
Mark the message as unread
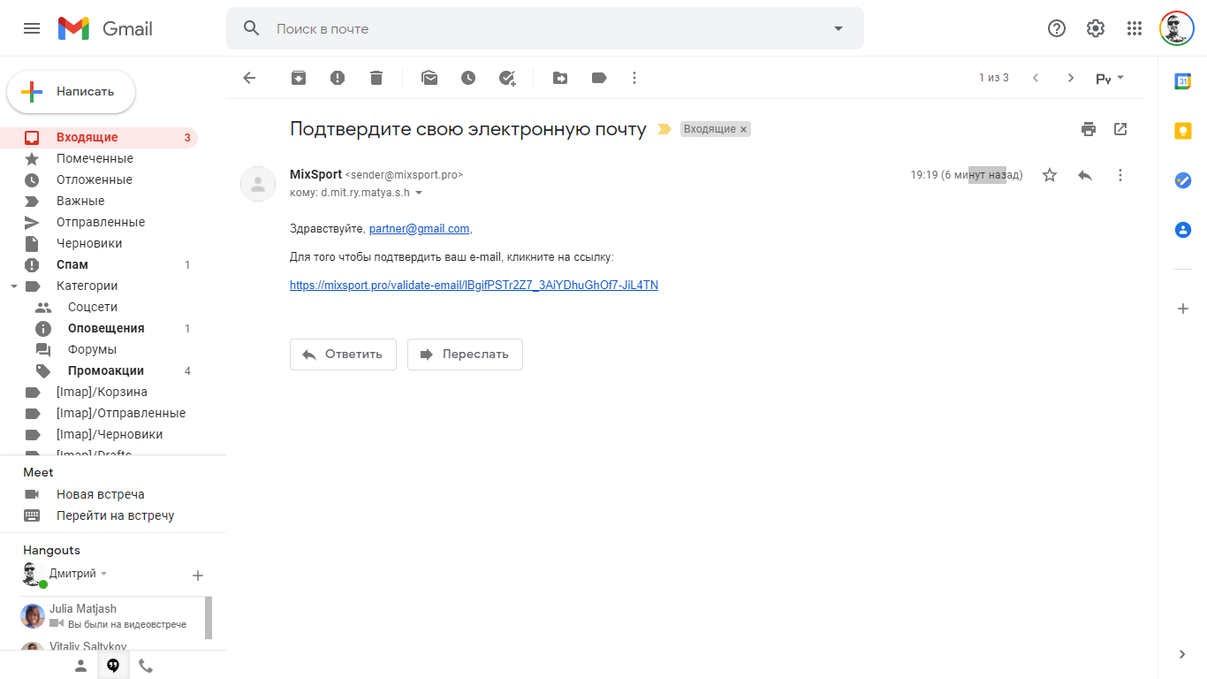tap(429, 78)
